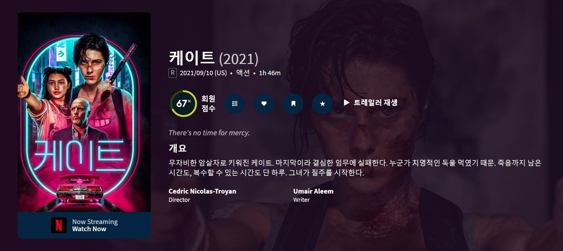This screenshot has height=251, width=563.
Task: Click the 2021/09/10 (US) release date
Action: tap(203, 73)
